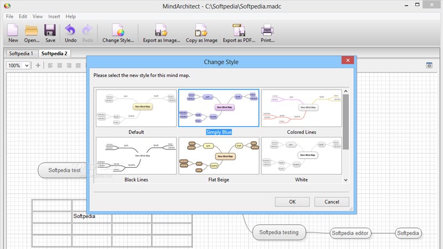
Task: Select the Flat Beige style thumbnail
Action: click(218, 156)
